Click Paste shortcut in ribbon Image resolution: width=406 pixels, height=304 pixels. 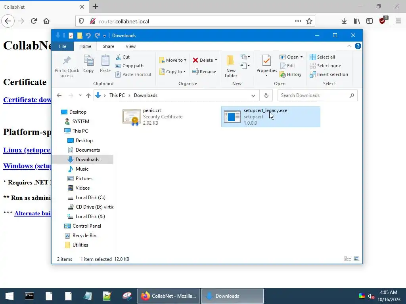click(133, 74)
